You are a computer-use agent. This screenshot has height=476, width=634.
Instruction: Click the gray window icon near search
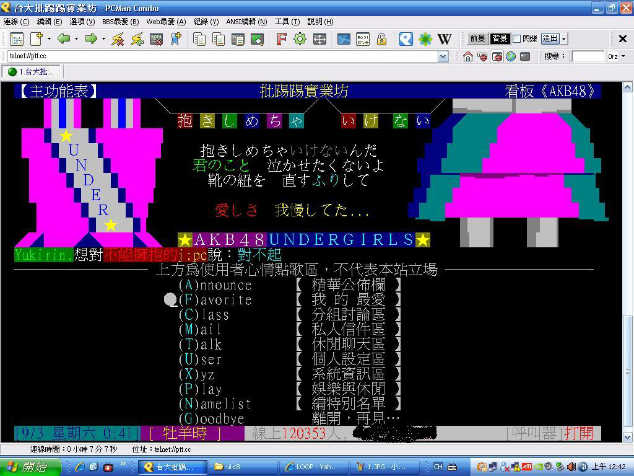[525, 56]
